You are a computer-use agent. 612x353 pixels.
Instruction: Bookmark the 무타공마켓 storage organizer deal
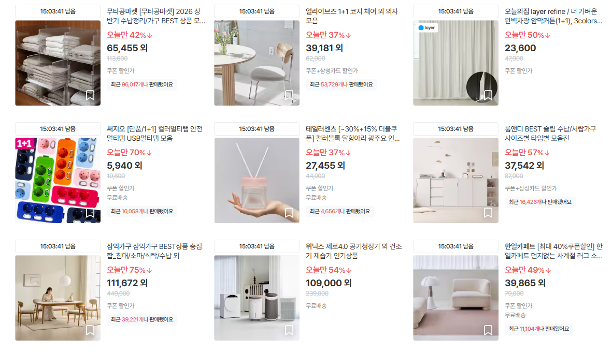[x=90, y=95]
